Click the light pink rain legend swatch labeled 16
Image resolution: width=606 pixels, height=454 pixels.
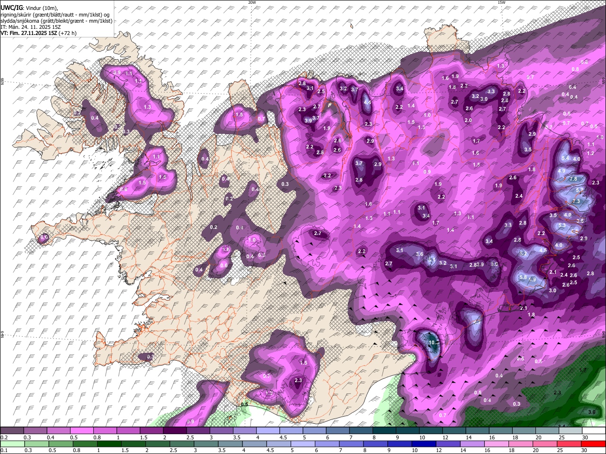496,444
